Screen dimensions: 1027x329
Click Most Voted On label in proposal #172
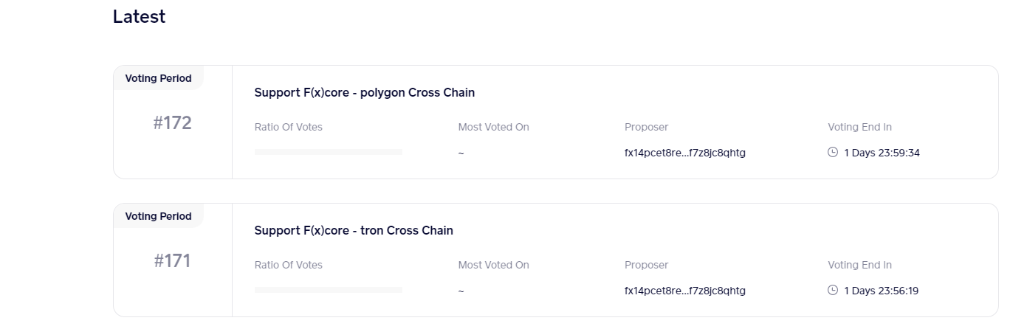coord(493,127)
